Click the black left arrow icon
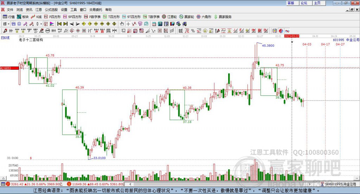 (72, 24)
